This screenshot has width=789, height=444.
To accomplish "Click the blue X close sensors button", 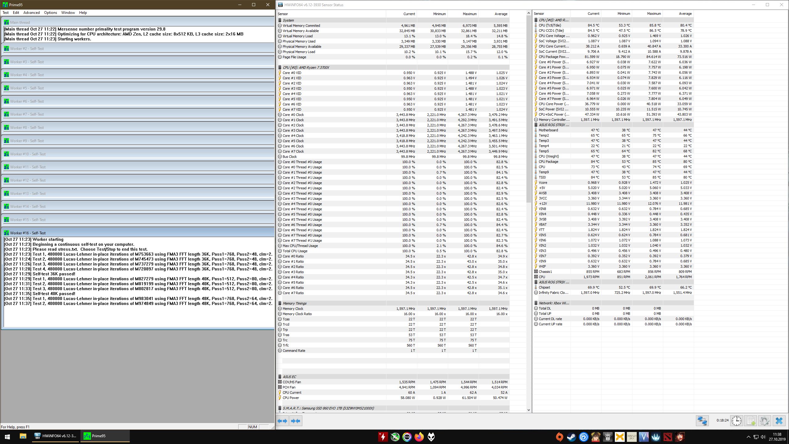I will click(x=779, y=421).
